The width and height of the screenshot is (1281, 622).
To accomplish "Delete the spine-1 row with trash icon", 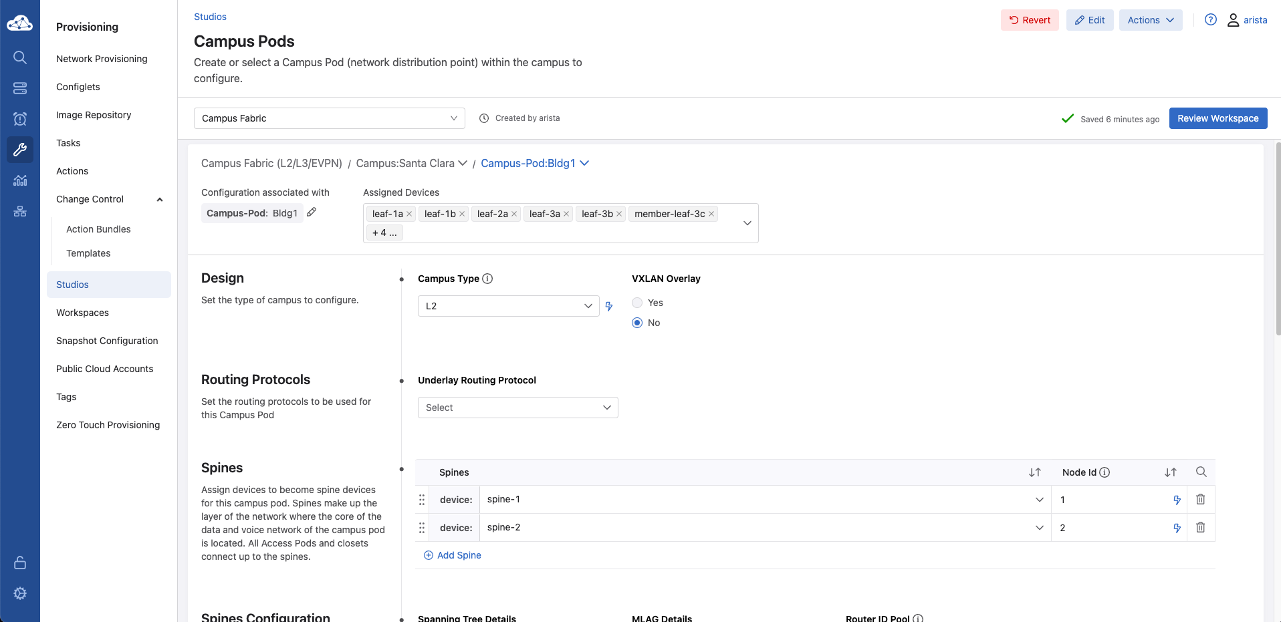I will click(1200, 500).
